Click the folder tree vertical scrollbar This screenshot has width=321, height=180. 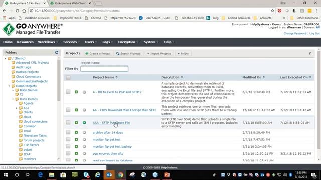coord(59,80)
